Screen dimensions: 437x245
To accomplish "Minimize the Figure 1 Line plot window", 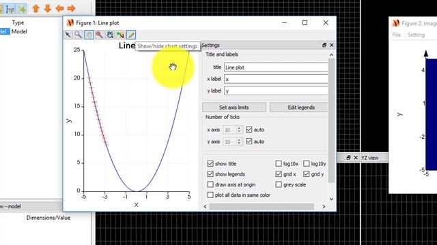I will tap(284, 22).
